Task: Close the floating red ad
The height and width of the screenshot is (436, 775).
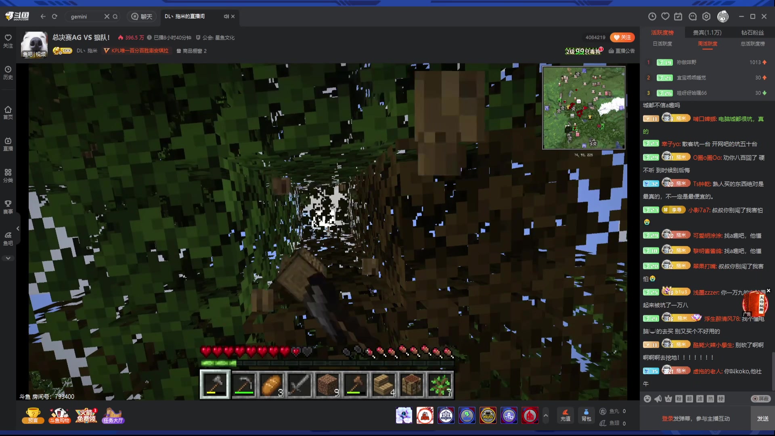Action: [769, 291]
